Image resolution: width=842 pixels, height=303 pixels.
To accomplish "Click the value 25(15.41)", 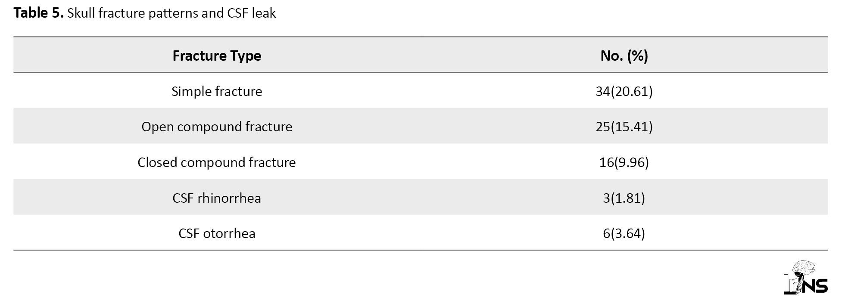I will (624, 127).
